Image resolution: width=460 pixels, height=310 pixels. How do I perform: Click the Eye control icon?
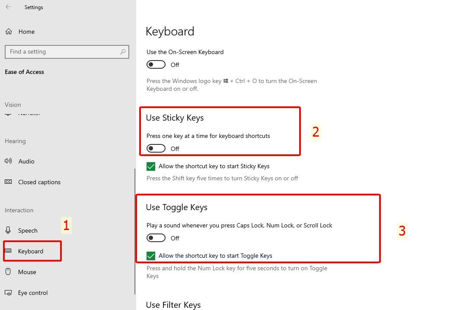[x=8, y=293]
